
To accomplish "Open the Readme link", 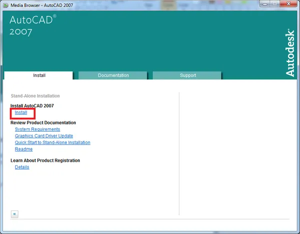I will 23,149.
